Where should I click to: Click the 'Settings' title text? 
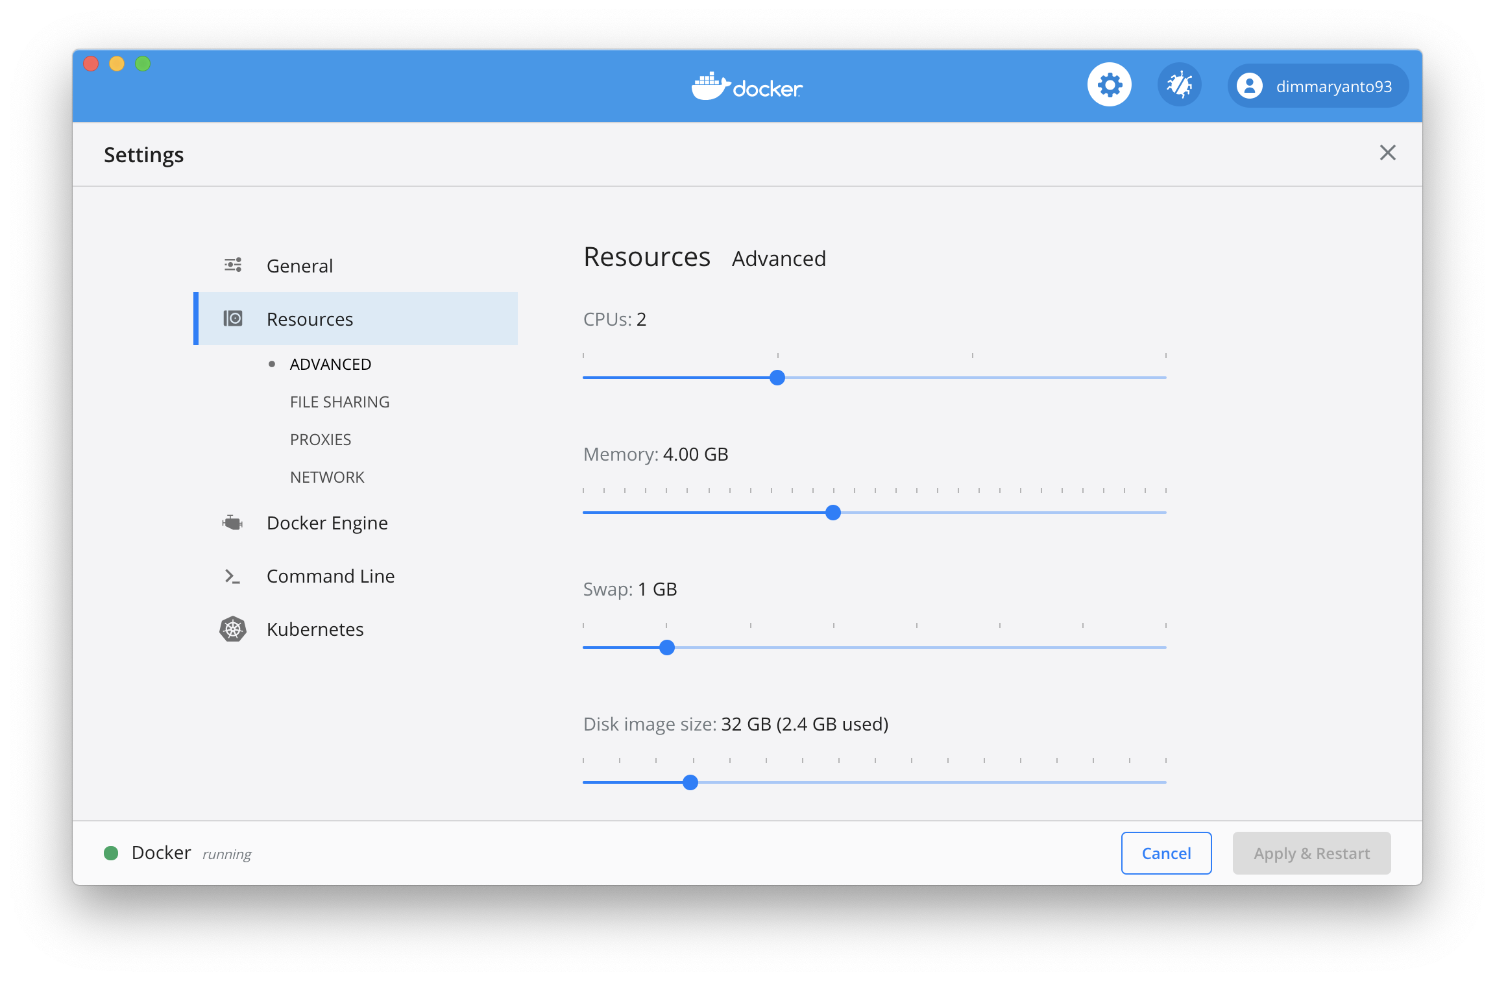pos(144,155)
